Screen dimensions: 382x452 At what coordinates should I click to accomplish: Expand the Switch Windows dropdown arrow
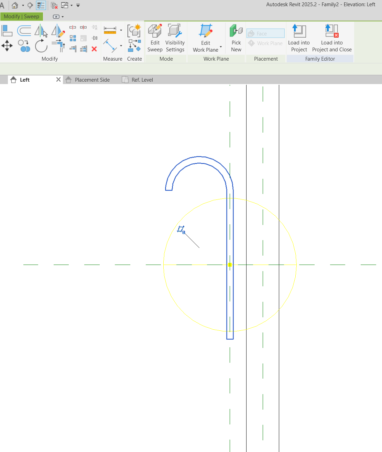click(72, 6)
